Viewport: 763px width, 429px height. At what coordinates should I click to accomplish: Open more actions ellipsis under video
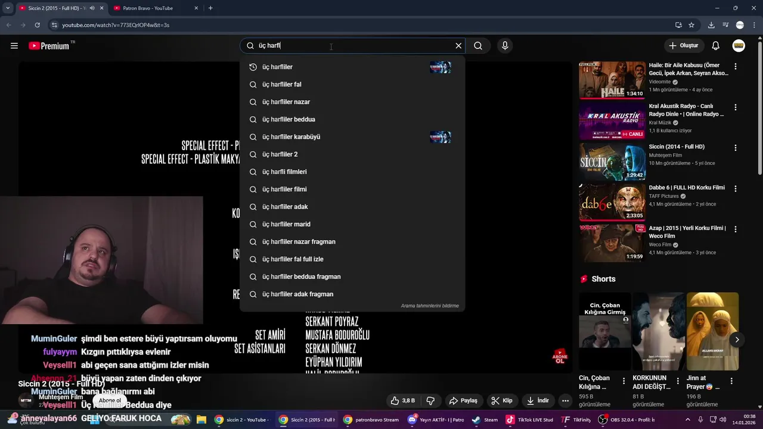coord(565,400)
